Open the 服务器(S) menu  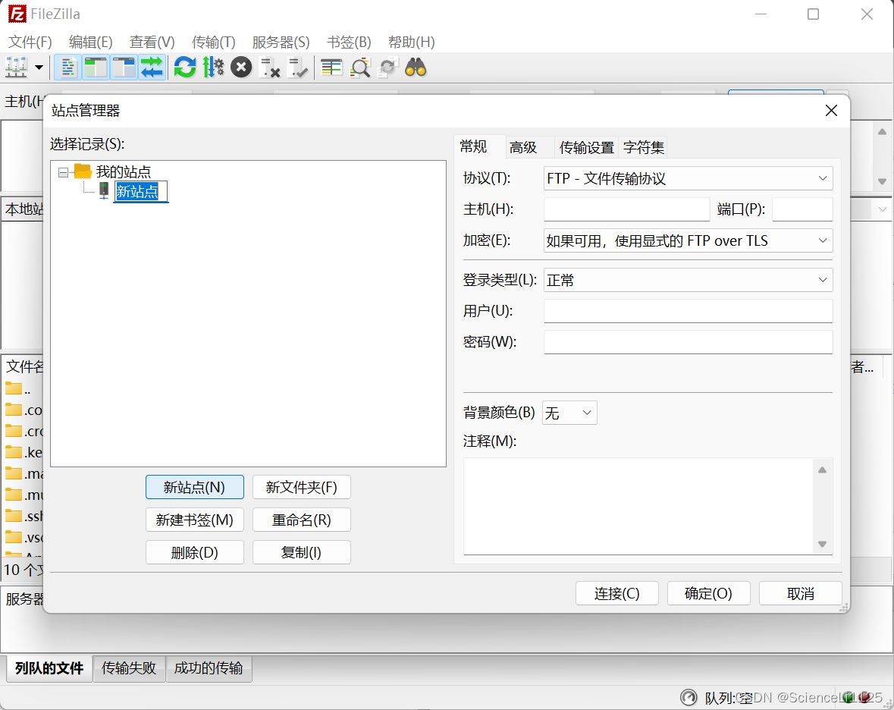pyautogui.click(x=281, y=42)
